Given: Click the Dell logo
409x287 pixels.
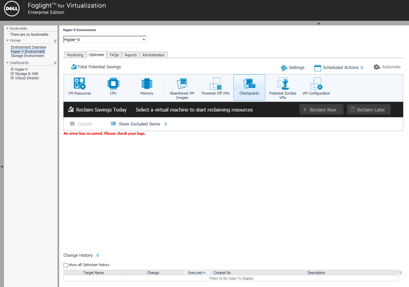Looking at the screenshot, I should click(12, 9).
